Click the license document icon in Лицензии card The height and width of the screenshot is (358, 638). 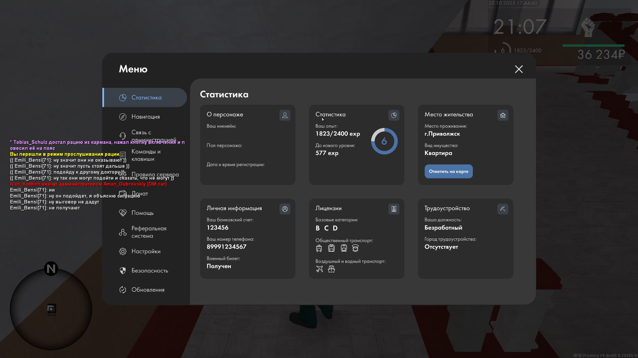394,209
